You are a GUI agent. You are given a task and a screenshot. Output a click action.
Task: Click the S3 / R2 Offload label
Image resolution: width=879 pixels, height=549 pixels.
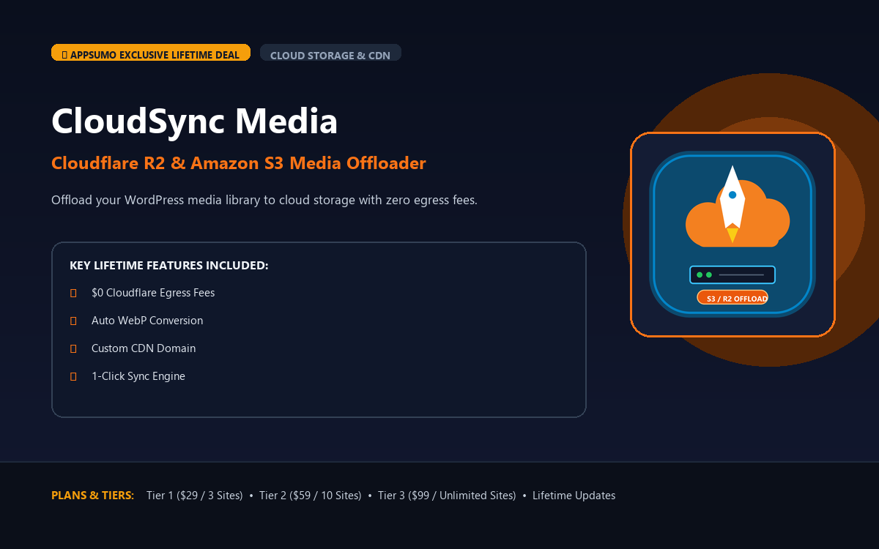(732, 298)
